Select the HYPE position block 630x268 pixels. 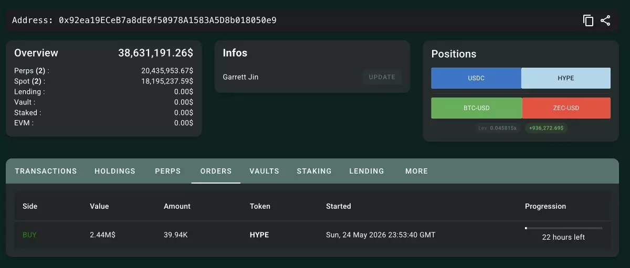point(566,78)
